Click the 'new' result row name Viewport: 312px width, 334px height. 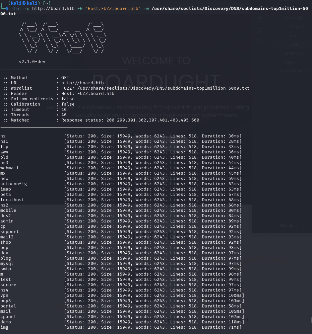[4, 179]
